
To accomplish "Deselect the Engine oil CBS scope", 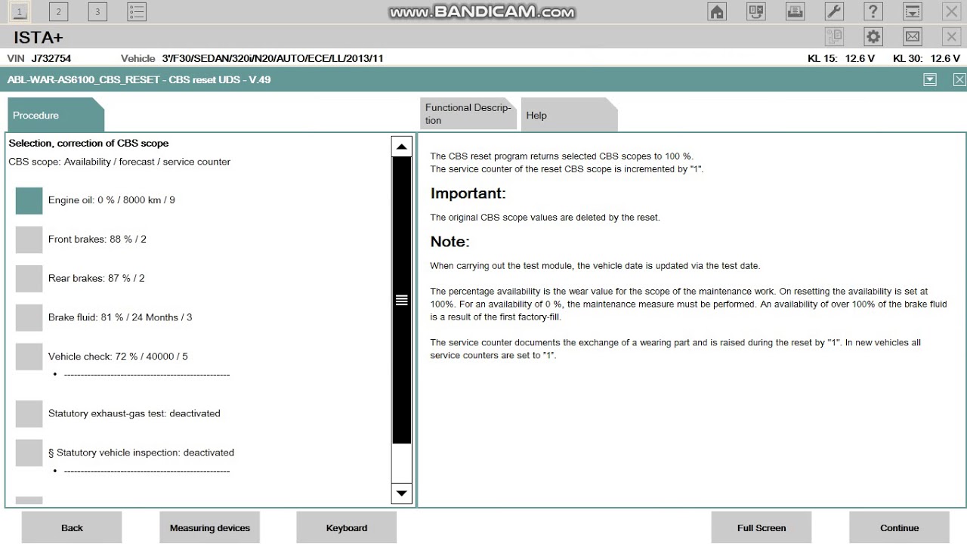I will pos(29,200).
